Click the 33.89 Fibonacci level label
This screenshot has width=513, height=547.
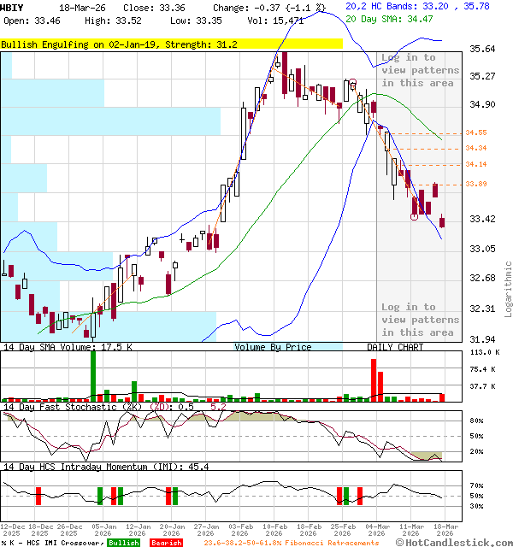point(476,184)
